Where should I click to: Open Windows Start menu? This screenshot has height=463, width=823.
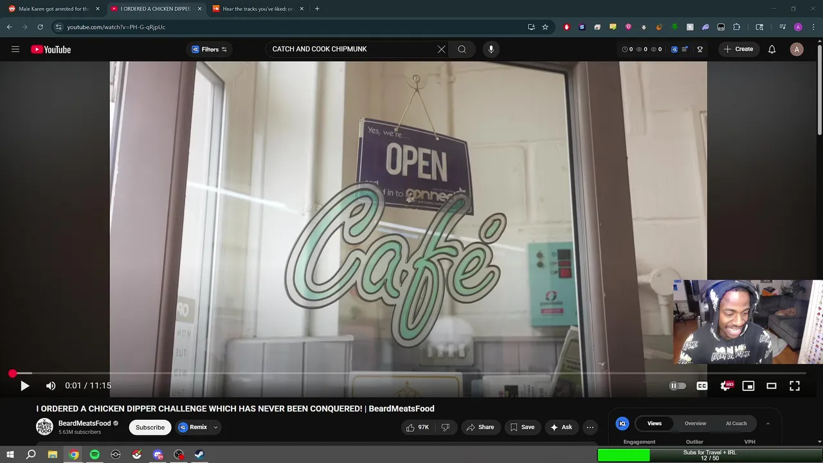[10, 455]
